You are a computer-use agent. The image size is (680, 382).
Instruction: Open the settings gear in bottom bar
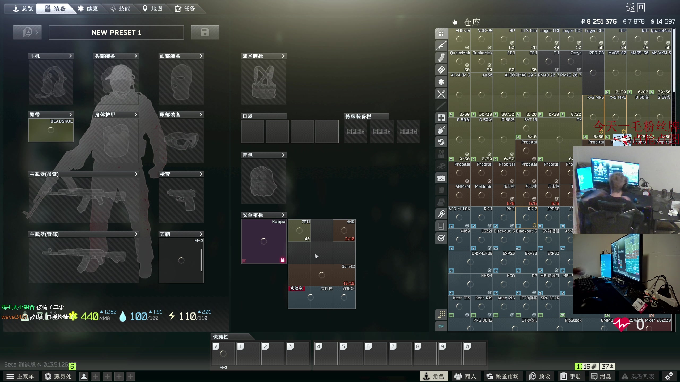point(669,376)
